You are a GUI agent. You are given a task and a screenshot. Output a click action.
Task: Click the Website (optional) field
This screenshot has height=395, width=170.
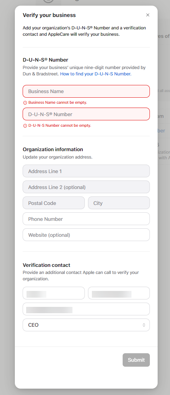click(x=86, y=235)
